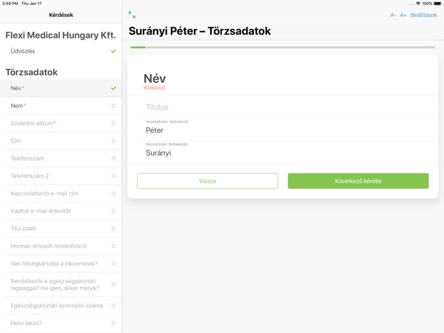Screen dimensions: 444x333
Task: Click the Titulus input field
Action: coord(281,107)
